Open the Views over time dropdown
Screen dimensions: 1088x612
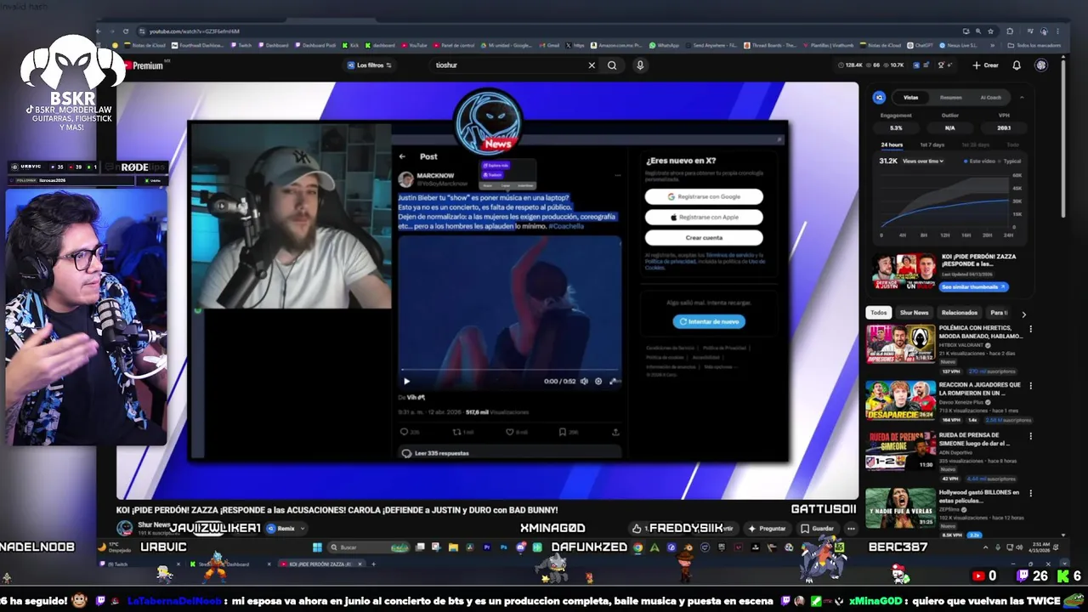tap(923, 161)
